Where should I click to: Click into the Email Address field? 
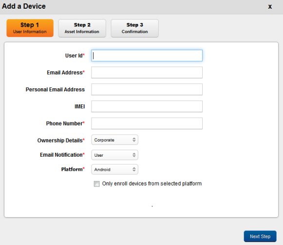point(147,73)
